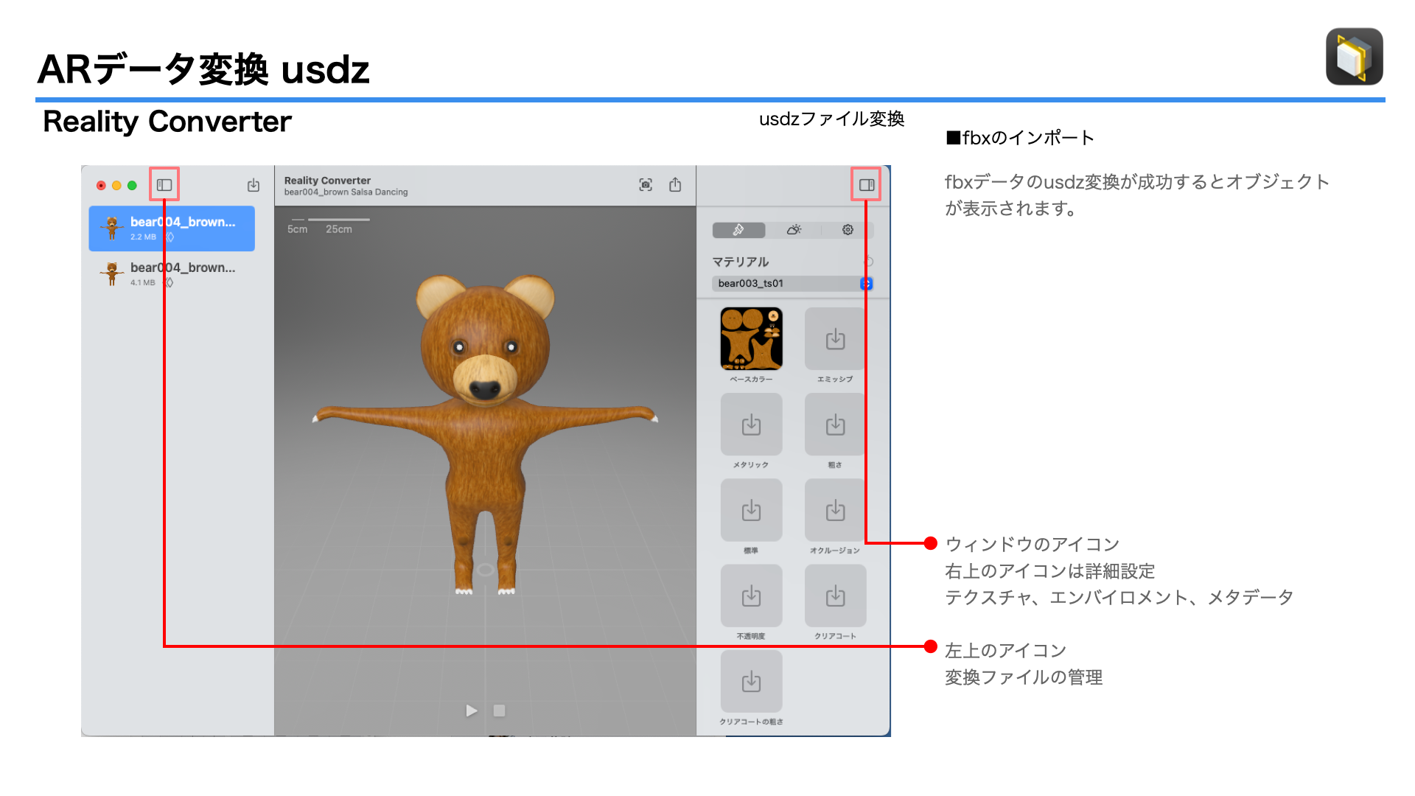Screen dimensions: 1415x796
Task: Click the マテリアル section label
Action: (x=740, y=262)
